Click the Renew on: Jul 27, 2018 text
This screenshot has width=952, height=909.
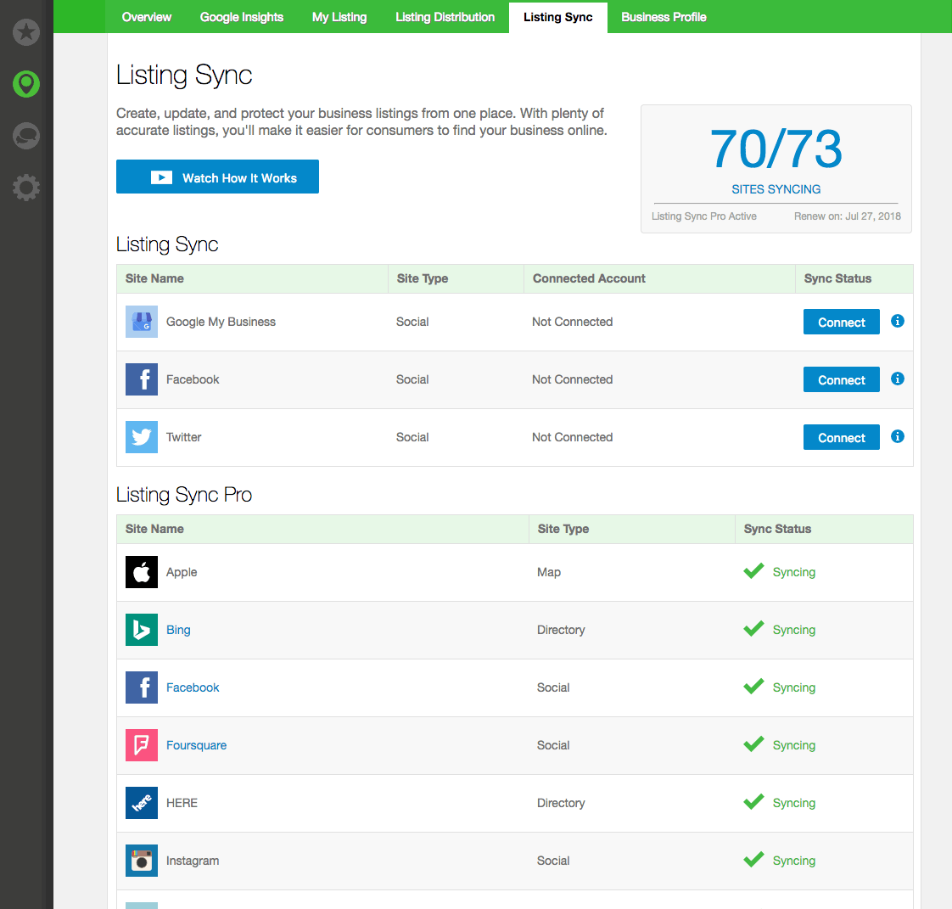click(847, 216)
